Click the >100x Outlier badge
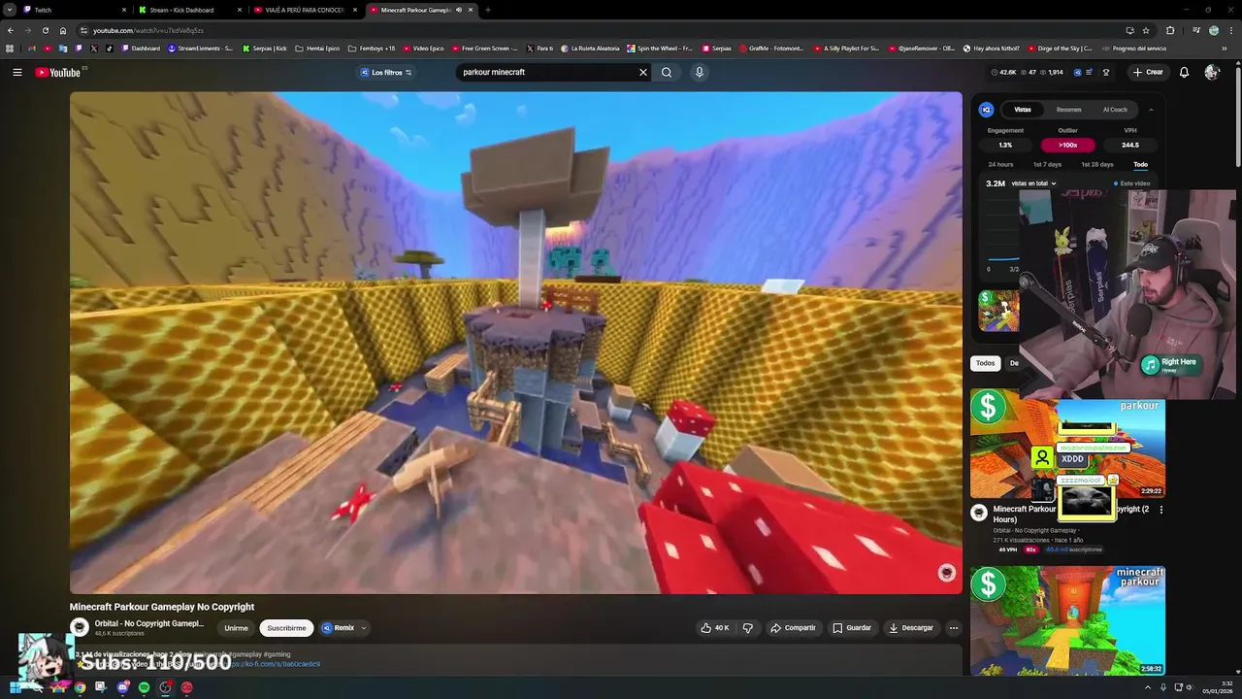Image resolution: width=1242 pixels, height=699 pixels. click(x=1067, y=145)
